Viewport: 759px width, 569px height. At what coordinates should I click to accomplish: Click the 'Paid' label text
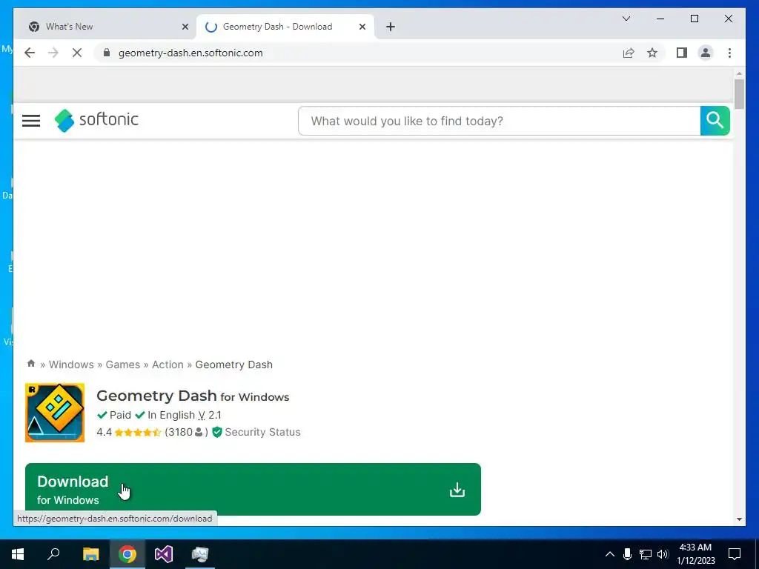click(120, 415)
